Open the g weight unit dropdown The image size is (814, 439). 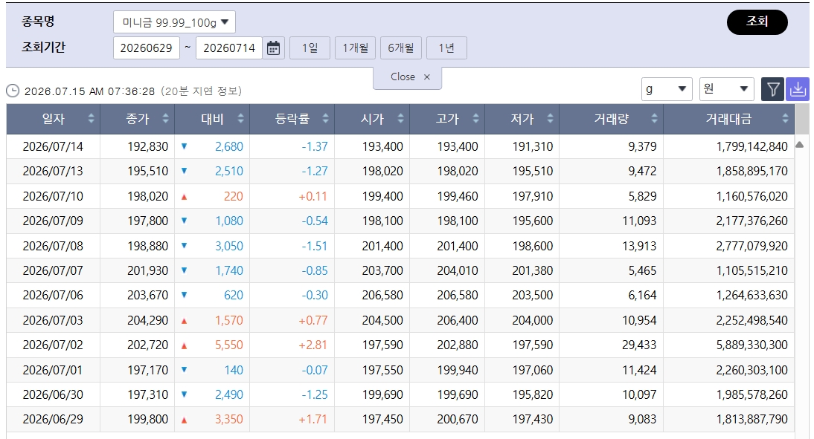pos(667,89)
